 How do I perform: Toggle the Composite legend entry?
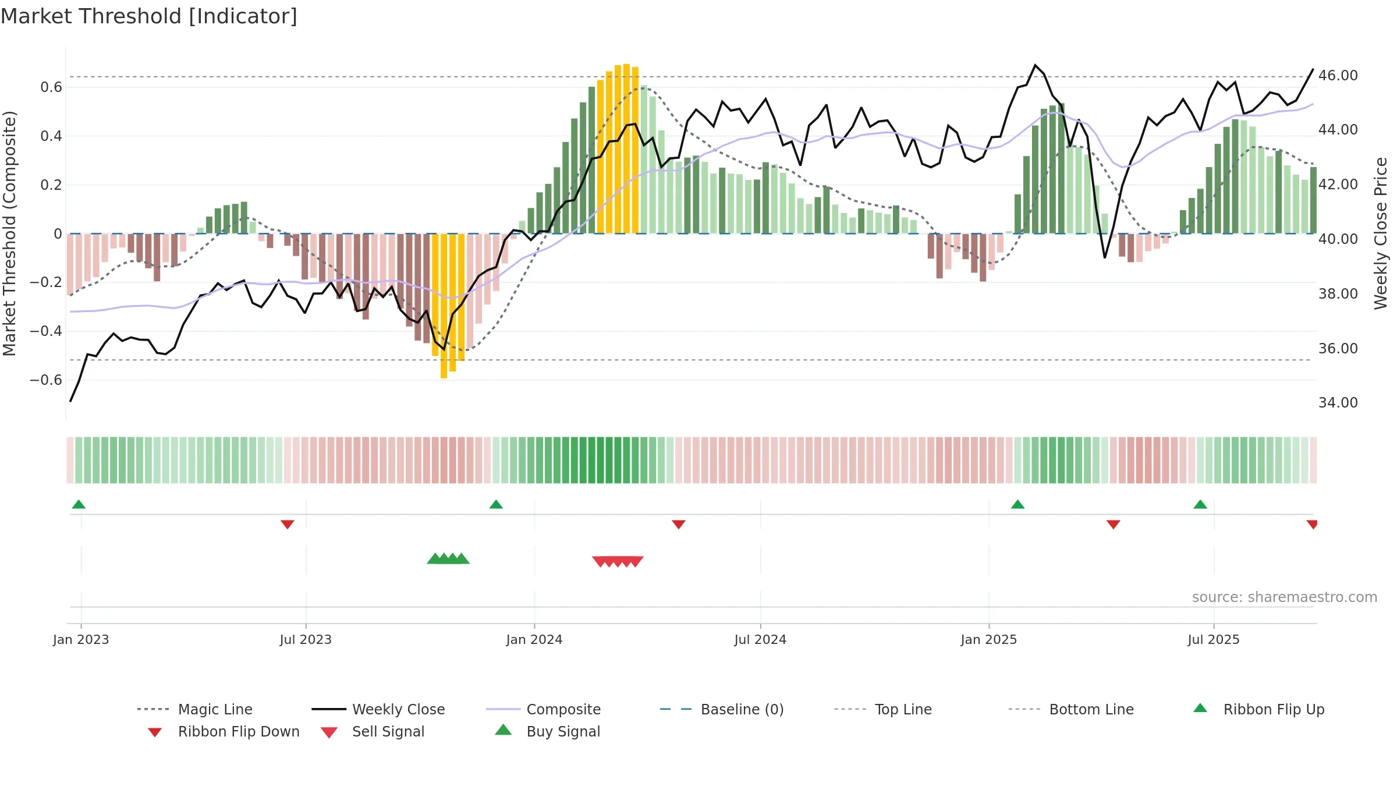(543, 709)
